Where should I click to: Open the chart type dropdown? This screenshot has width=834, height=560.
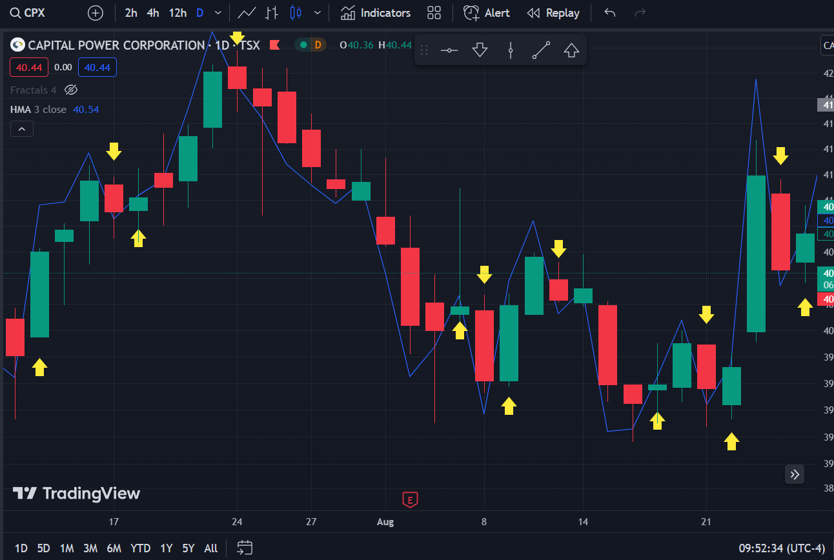pyautogui.click(x=317, y=12)
